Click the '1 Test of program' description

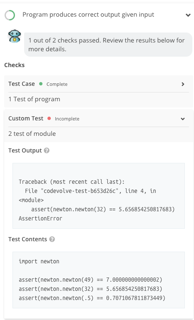(x=34, y=99)
